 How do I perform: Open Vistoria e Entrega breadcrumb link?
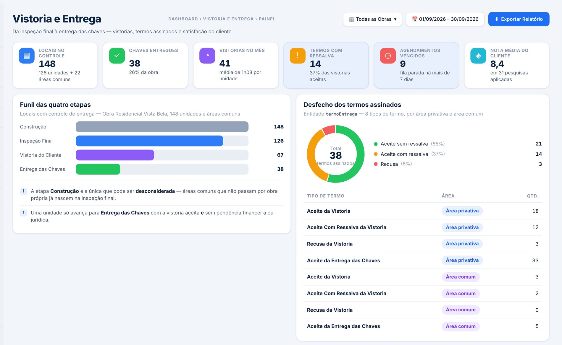pyautogui.click(x=228, y=19)
